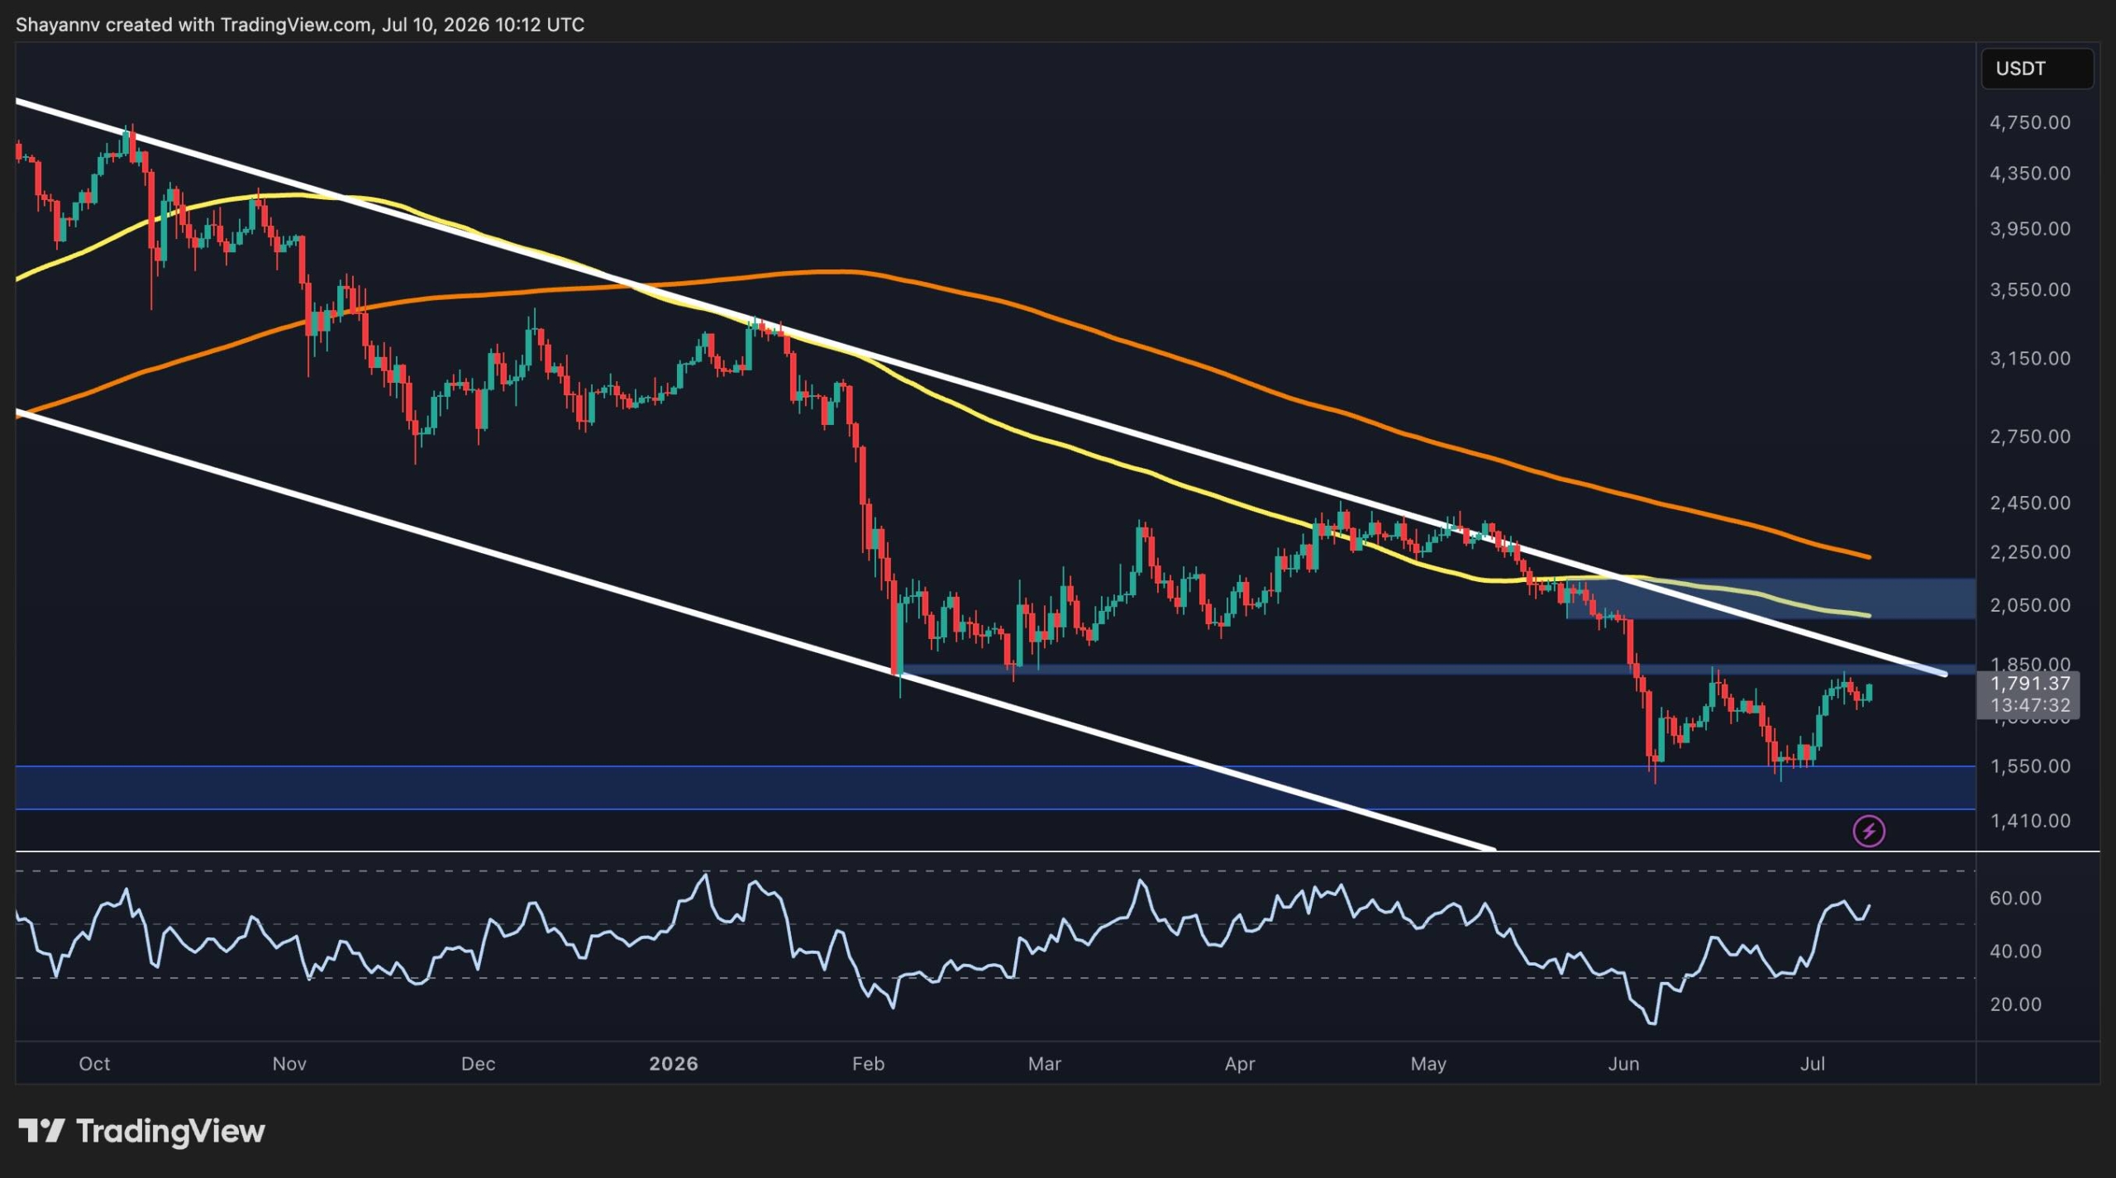Image resolution: width=2116 pixels, height=1178 pixels.
Task: Click the 4,350.00 price axis label
Action: coord(2030,174)
